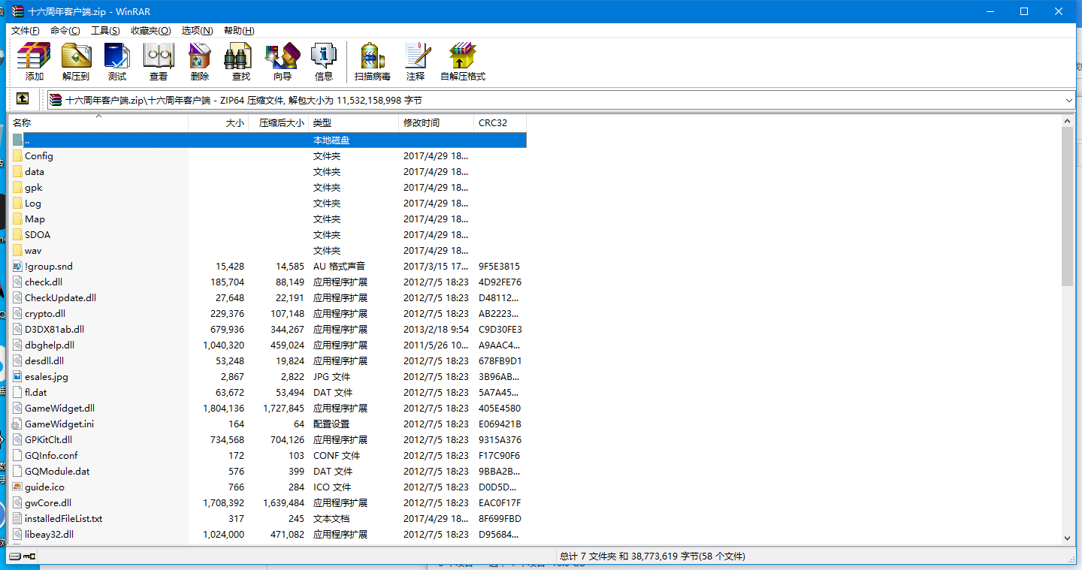Select CheckUpdate.dll file name

coord(60,298)
